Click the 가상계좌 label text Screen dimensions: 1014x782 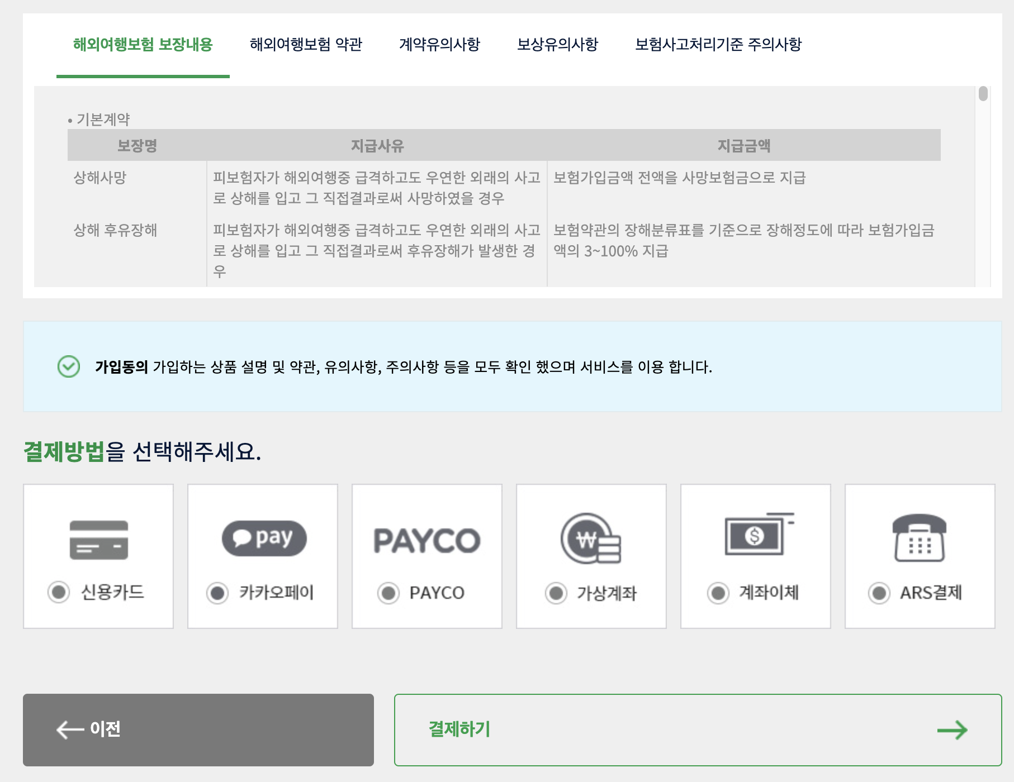click(x=607, y=593)
